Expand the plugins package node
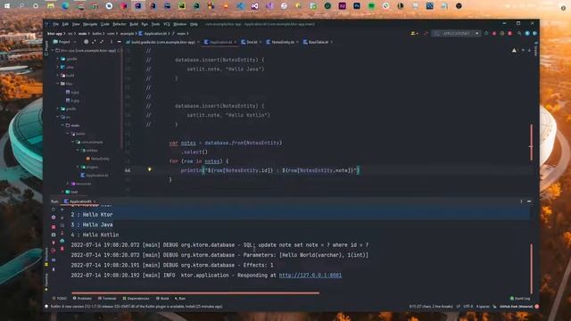This screenshot has height=321, width=571. [78, 167]
